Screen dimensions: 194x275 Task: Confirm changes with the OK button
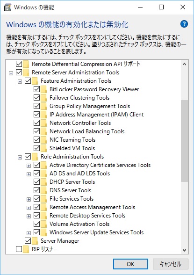point(130,264)
